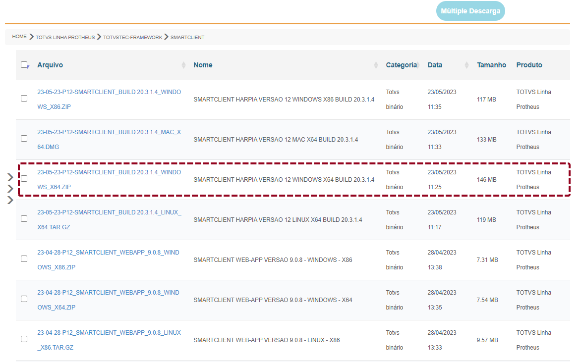
Task: Select name 'SMARTCLIENT HARPIA VERSAO 12 WINDOWS X86 BUILD 20.3.1.4'
Action: 284,100
